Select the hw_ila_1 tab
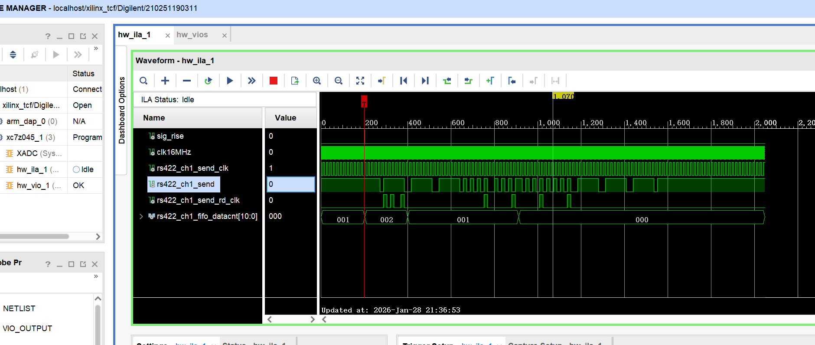Viewport: 815px width, 345px height. (x=134, y=35)
